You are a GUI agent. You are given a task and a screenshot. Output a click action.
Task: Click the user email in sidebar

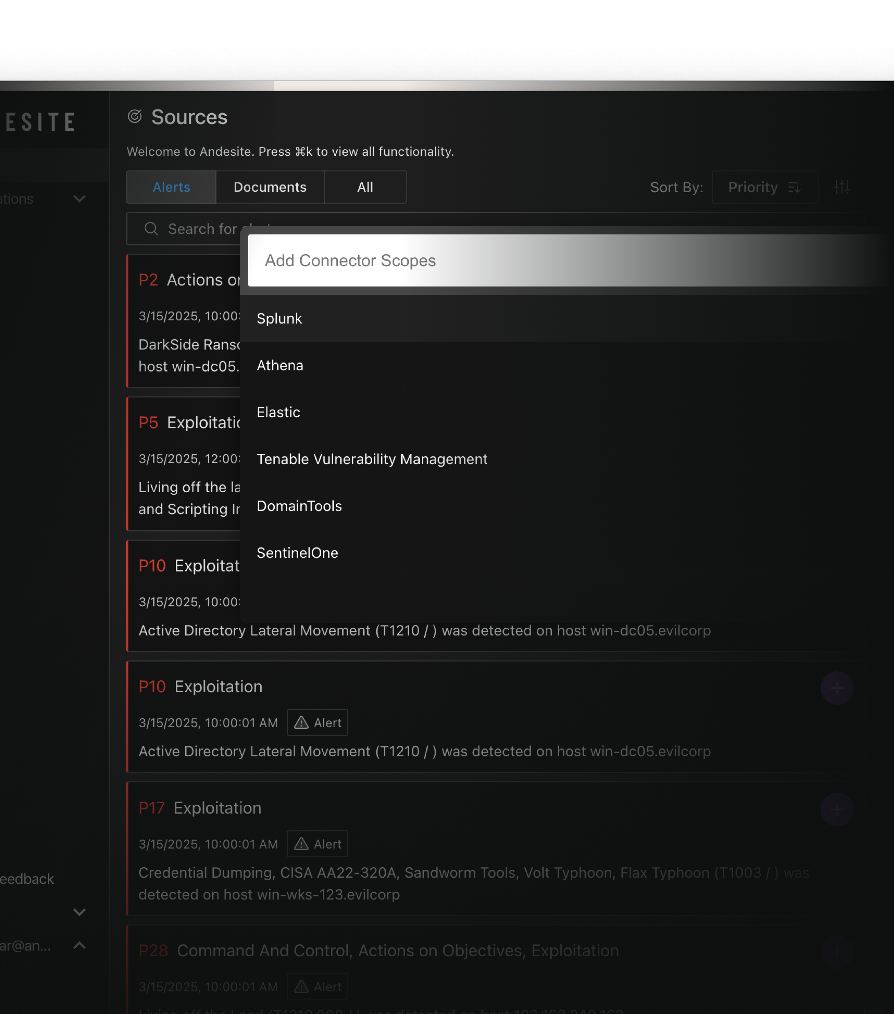(x=25, y=945)
